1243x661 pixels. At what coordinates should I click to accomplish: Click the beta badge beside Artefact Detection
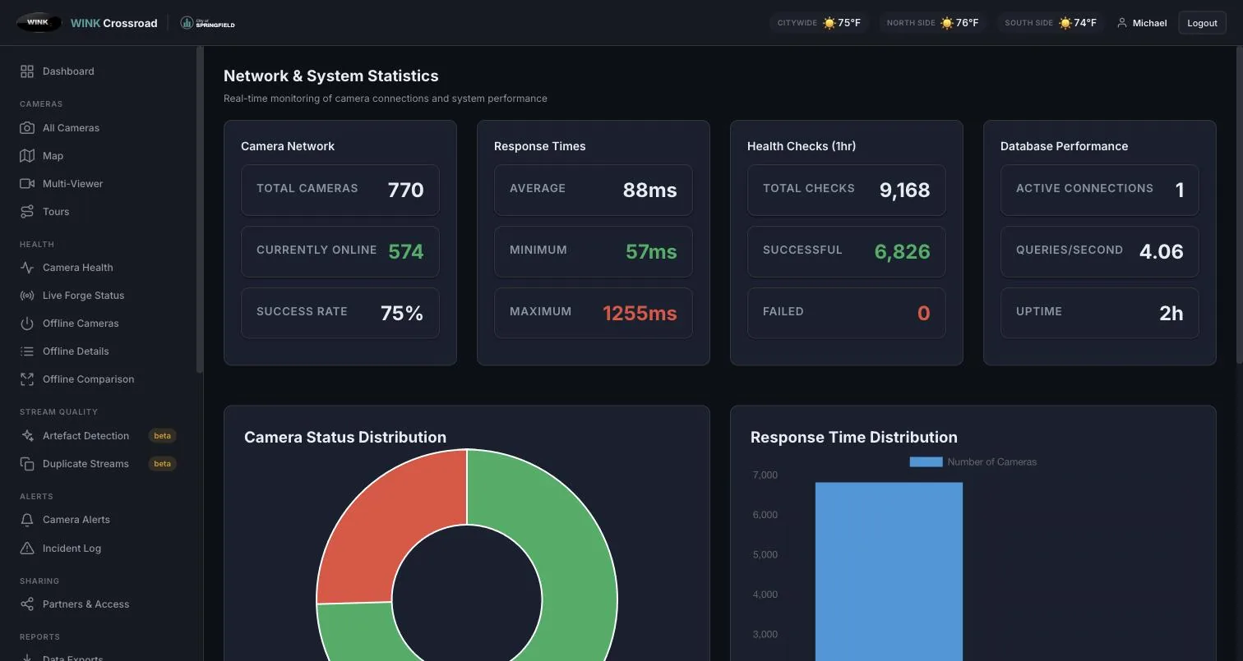point(162,436)
